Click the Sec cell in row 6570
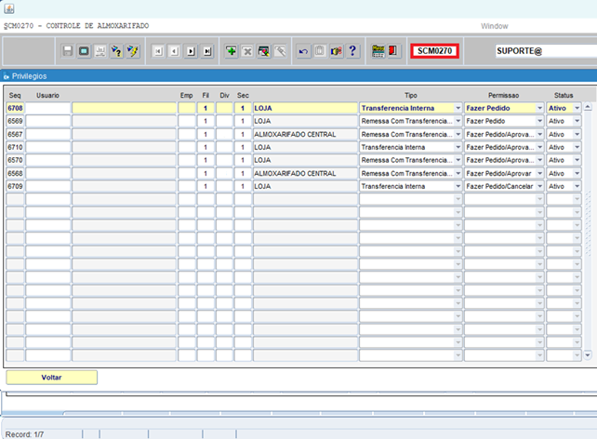Viewport: 597px width, 439px height. tap(243, 160)
